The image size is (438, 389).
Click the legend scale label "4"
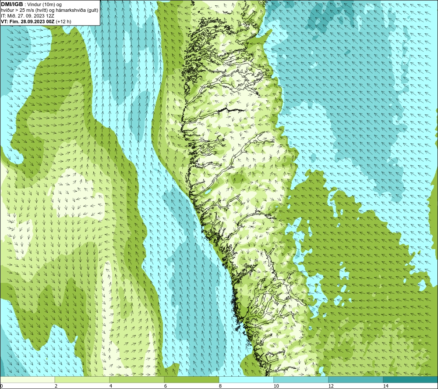pyautogui.click(x=111, y=386)
